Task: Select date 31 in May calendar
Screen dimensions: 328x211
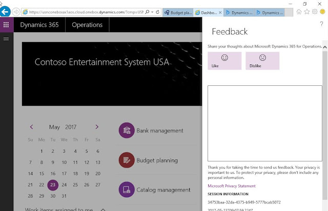Action: (x=64, y=196)
